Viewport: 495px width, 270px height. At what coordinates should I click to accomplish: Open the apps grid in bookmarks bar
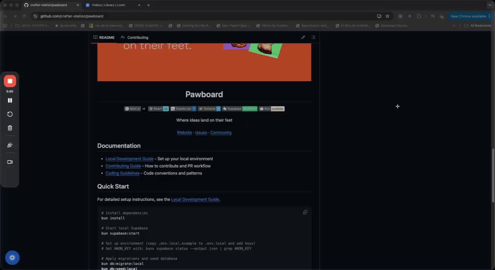(5, 26)
